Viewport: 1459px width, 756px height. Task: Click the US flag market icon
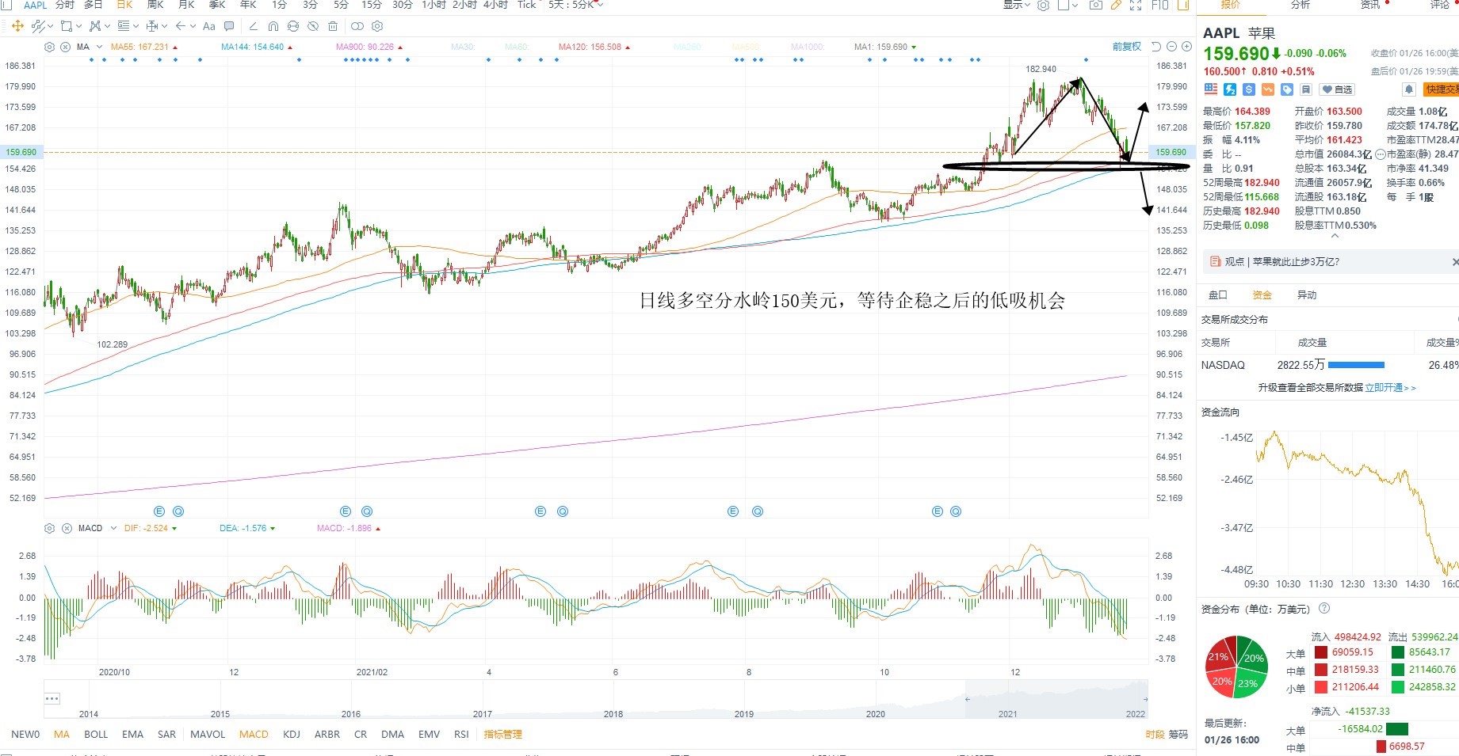tap(1211, 89)
